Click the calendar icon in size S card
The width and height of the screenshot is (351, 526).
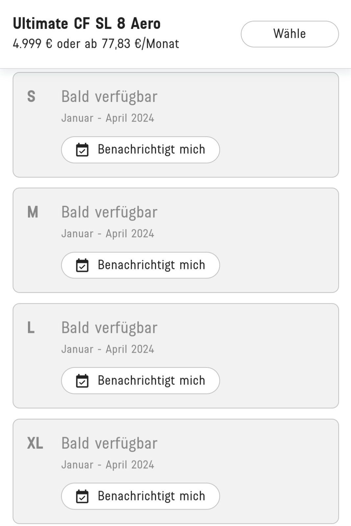(x=82, y=150)
